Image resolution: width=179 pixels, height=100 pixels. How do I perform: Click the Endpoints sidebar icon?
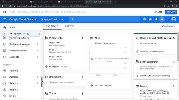[x=4, y=57]
